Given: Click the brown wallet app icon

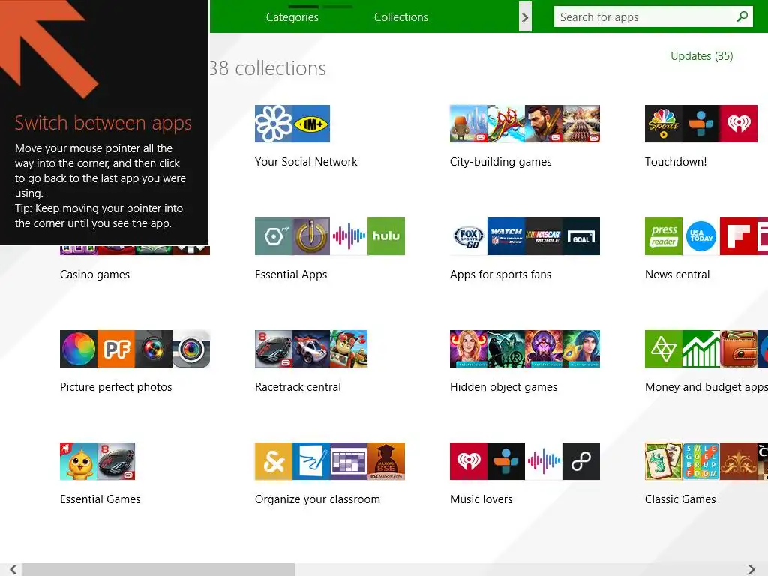Looking at the screenshot, I should coord(739,349).
